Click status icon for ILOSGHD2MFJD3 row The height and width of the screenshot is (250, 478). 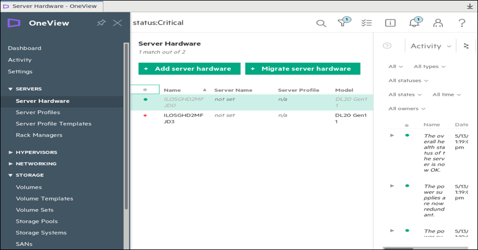pyautogui.click(x=145, y=115)
